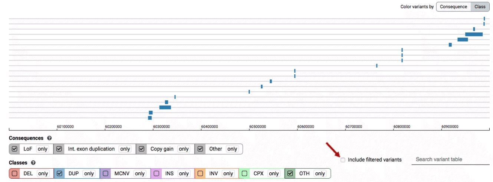Click the Search variant table field

[450, 159]
